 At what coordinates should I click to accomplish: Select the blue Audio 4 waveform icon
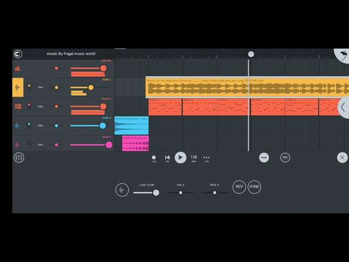point(17,126)
